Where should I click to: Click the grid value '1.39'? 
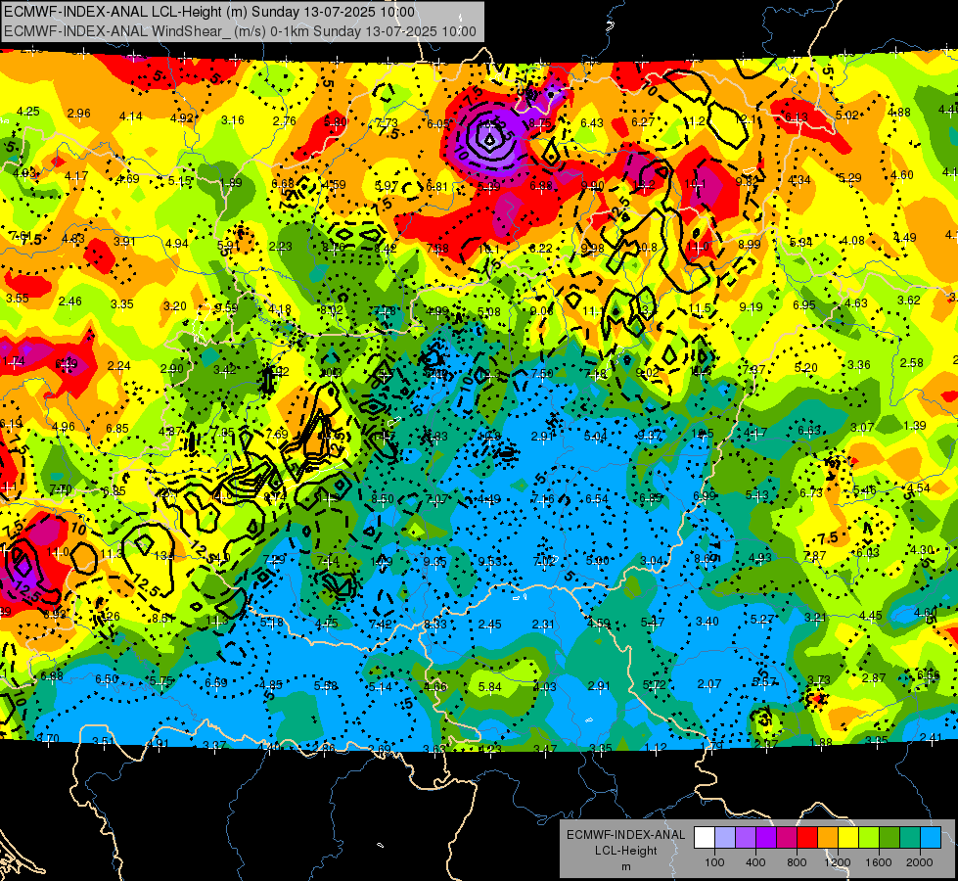click(915, 425)
